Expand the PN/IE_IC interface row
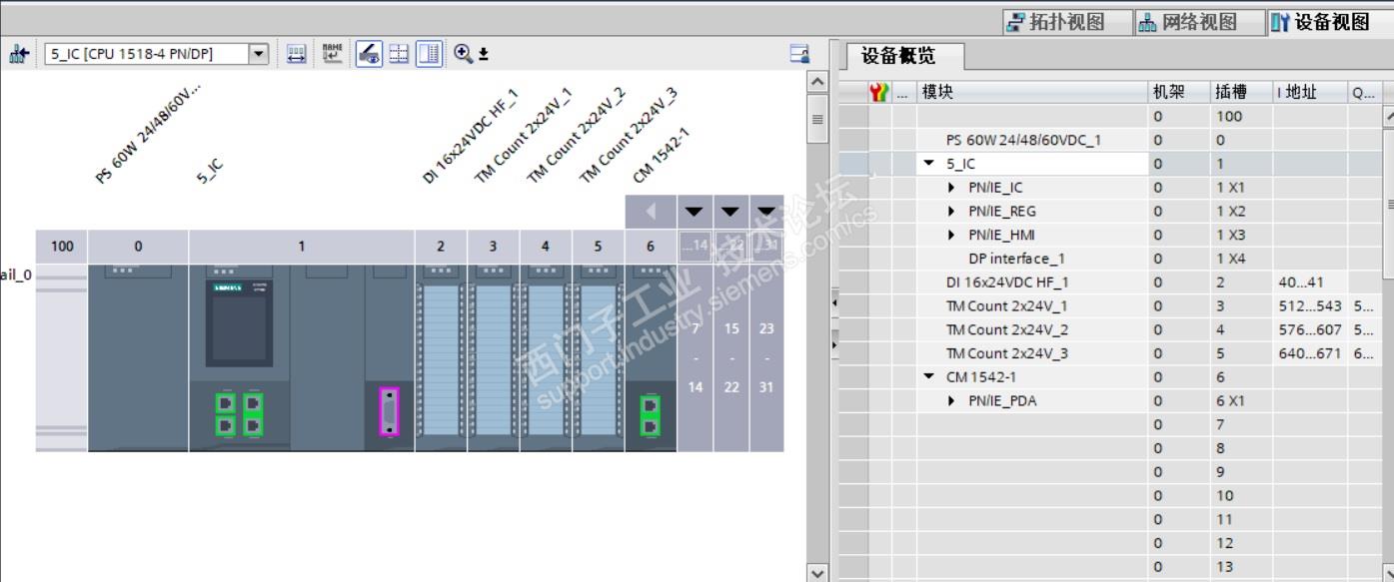1394x582 pixels. pos(952,188)
